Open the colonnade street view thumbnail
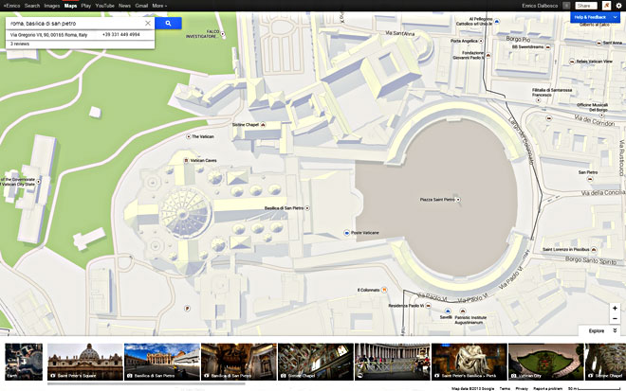The image size is (626, 391). click(x=393, y=362)
